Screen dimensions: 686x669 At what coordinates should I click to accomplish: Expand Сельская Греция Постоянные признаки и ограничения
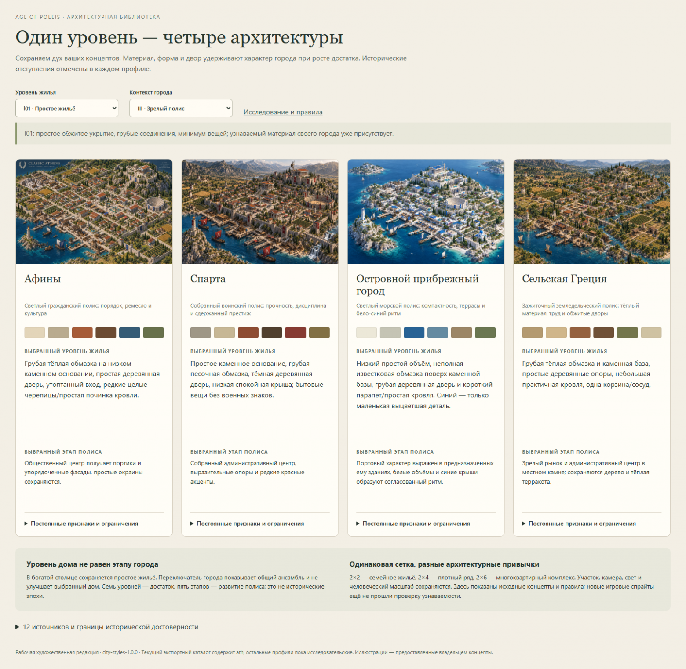(579, 524)
